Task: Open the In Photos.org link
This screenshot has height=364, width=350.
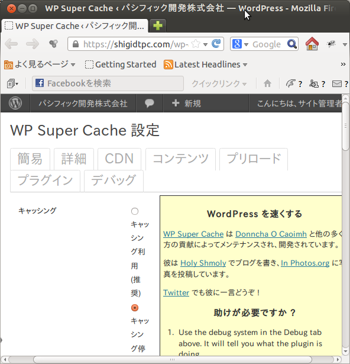Action: click(x=305, y=263)
